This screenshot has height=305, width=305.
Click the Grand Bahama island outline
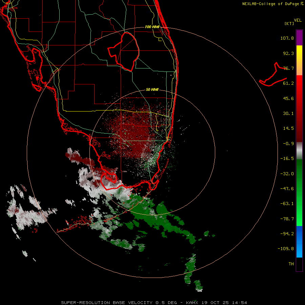[x=273, y=75]
